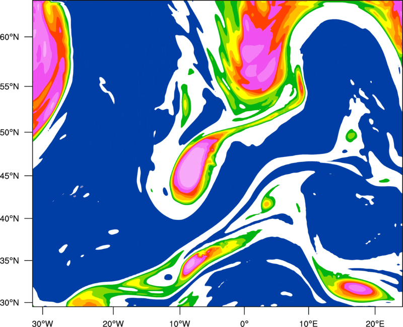Click the small green blob near 50°N 16°E
This screenshot has height=327, width=403.
(x=351, y=135)
